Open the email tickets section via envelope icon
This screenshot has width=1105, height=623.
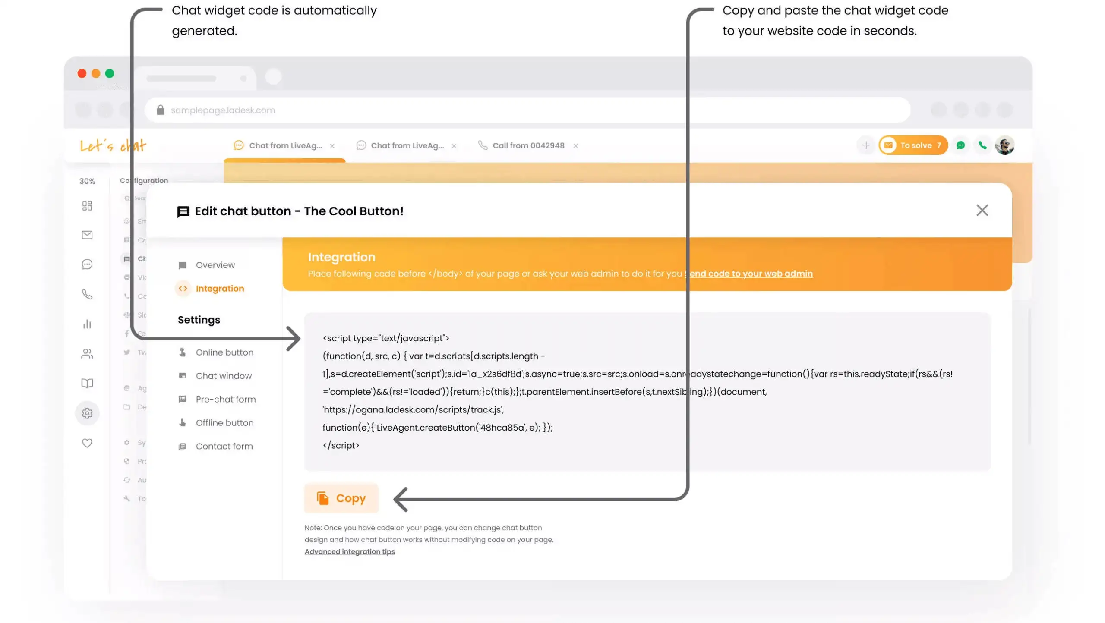pos(87,235)
